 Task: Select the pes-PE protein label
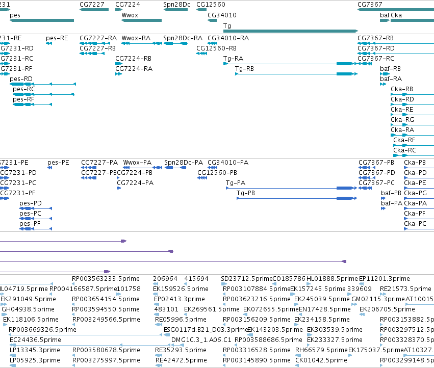point(58,163)
